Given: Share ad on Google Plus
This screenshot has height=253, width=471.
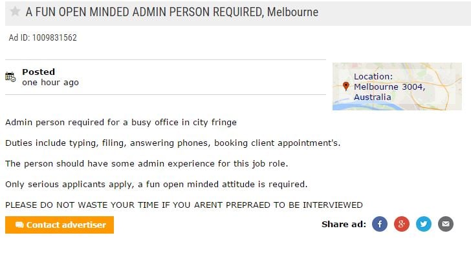Looking at the screenshot, I should click(x=402, y=224).
